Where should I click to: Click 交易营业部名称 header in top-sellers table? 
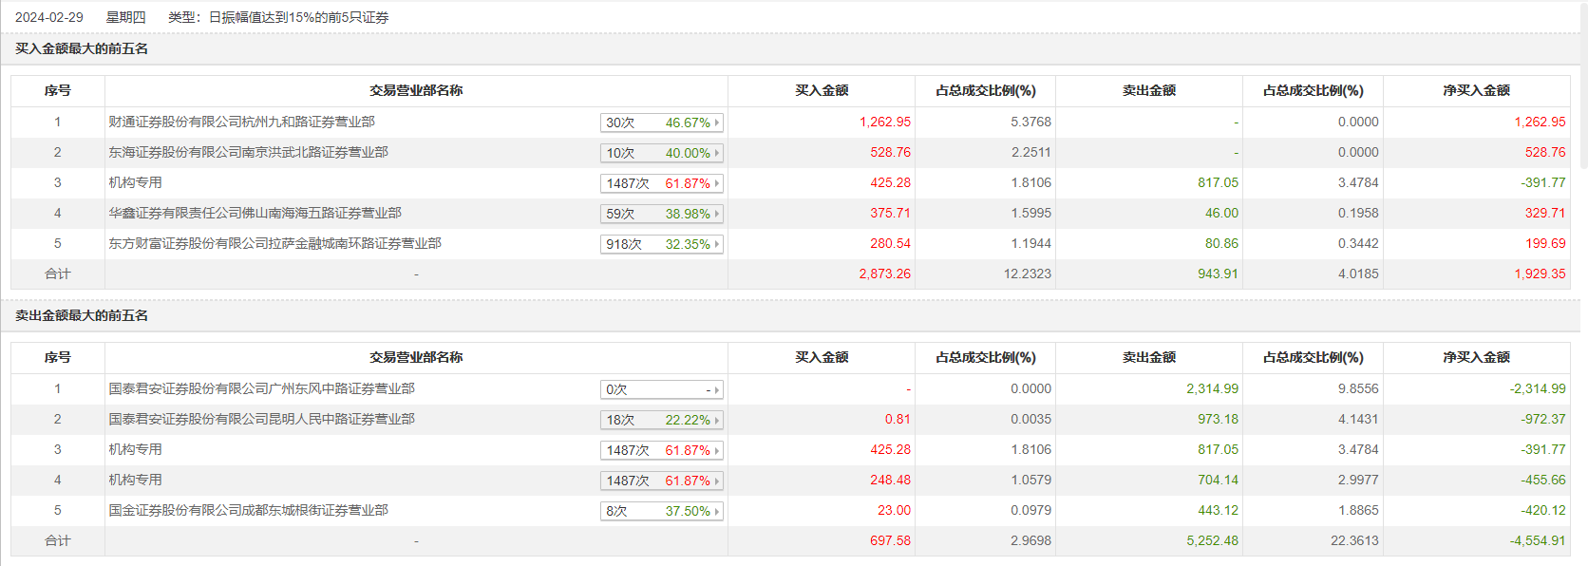coord(416,357)
